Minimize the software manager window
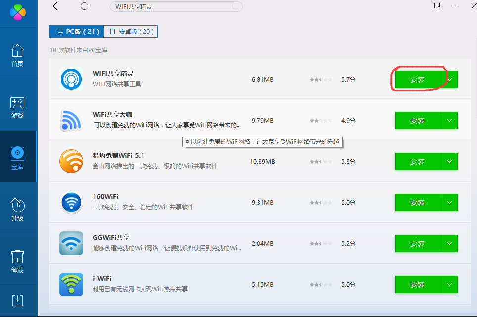 (x=455, y=6)
